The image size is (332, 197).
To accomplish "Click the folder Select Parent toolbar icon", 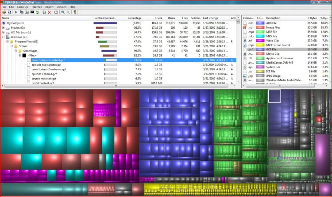I will click(x=56, y=12).
